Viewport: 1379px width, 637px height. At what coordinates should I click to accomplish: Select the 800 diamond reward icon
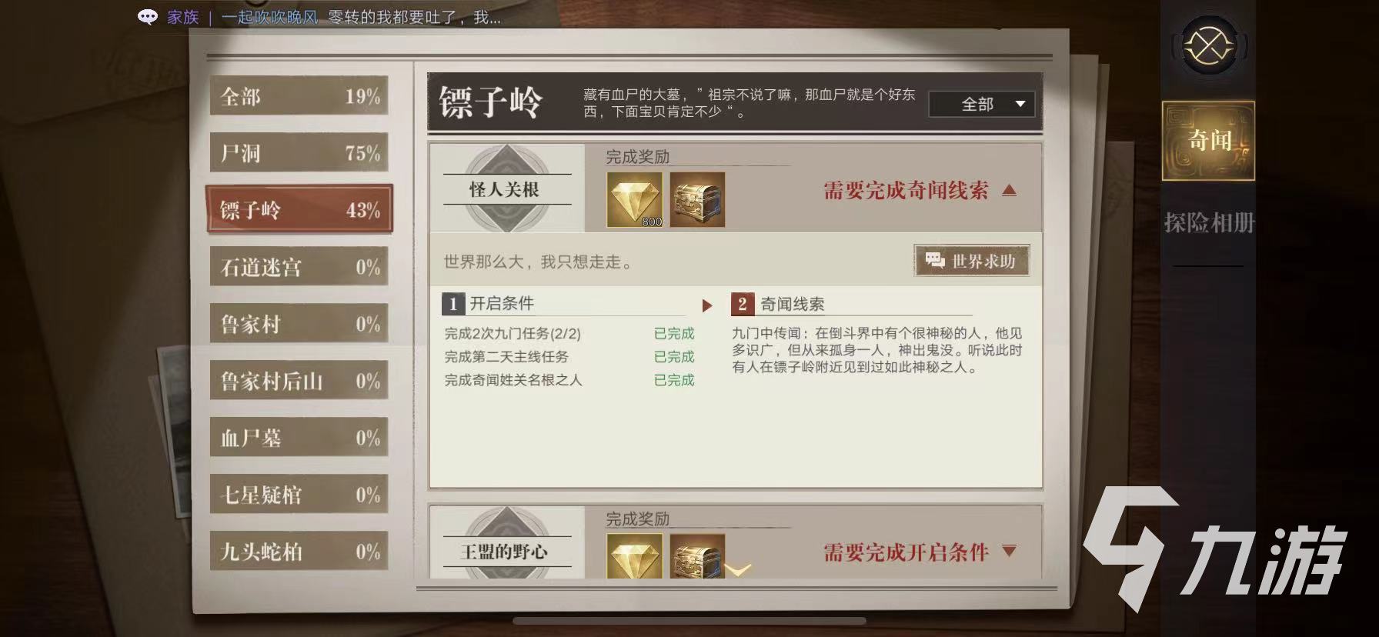(635, 199)
